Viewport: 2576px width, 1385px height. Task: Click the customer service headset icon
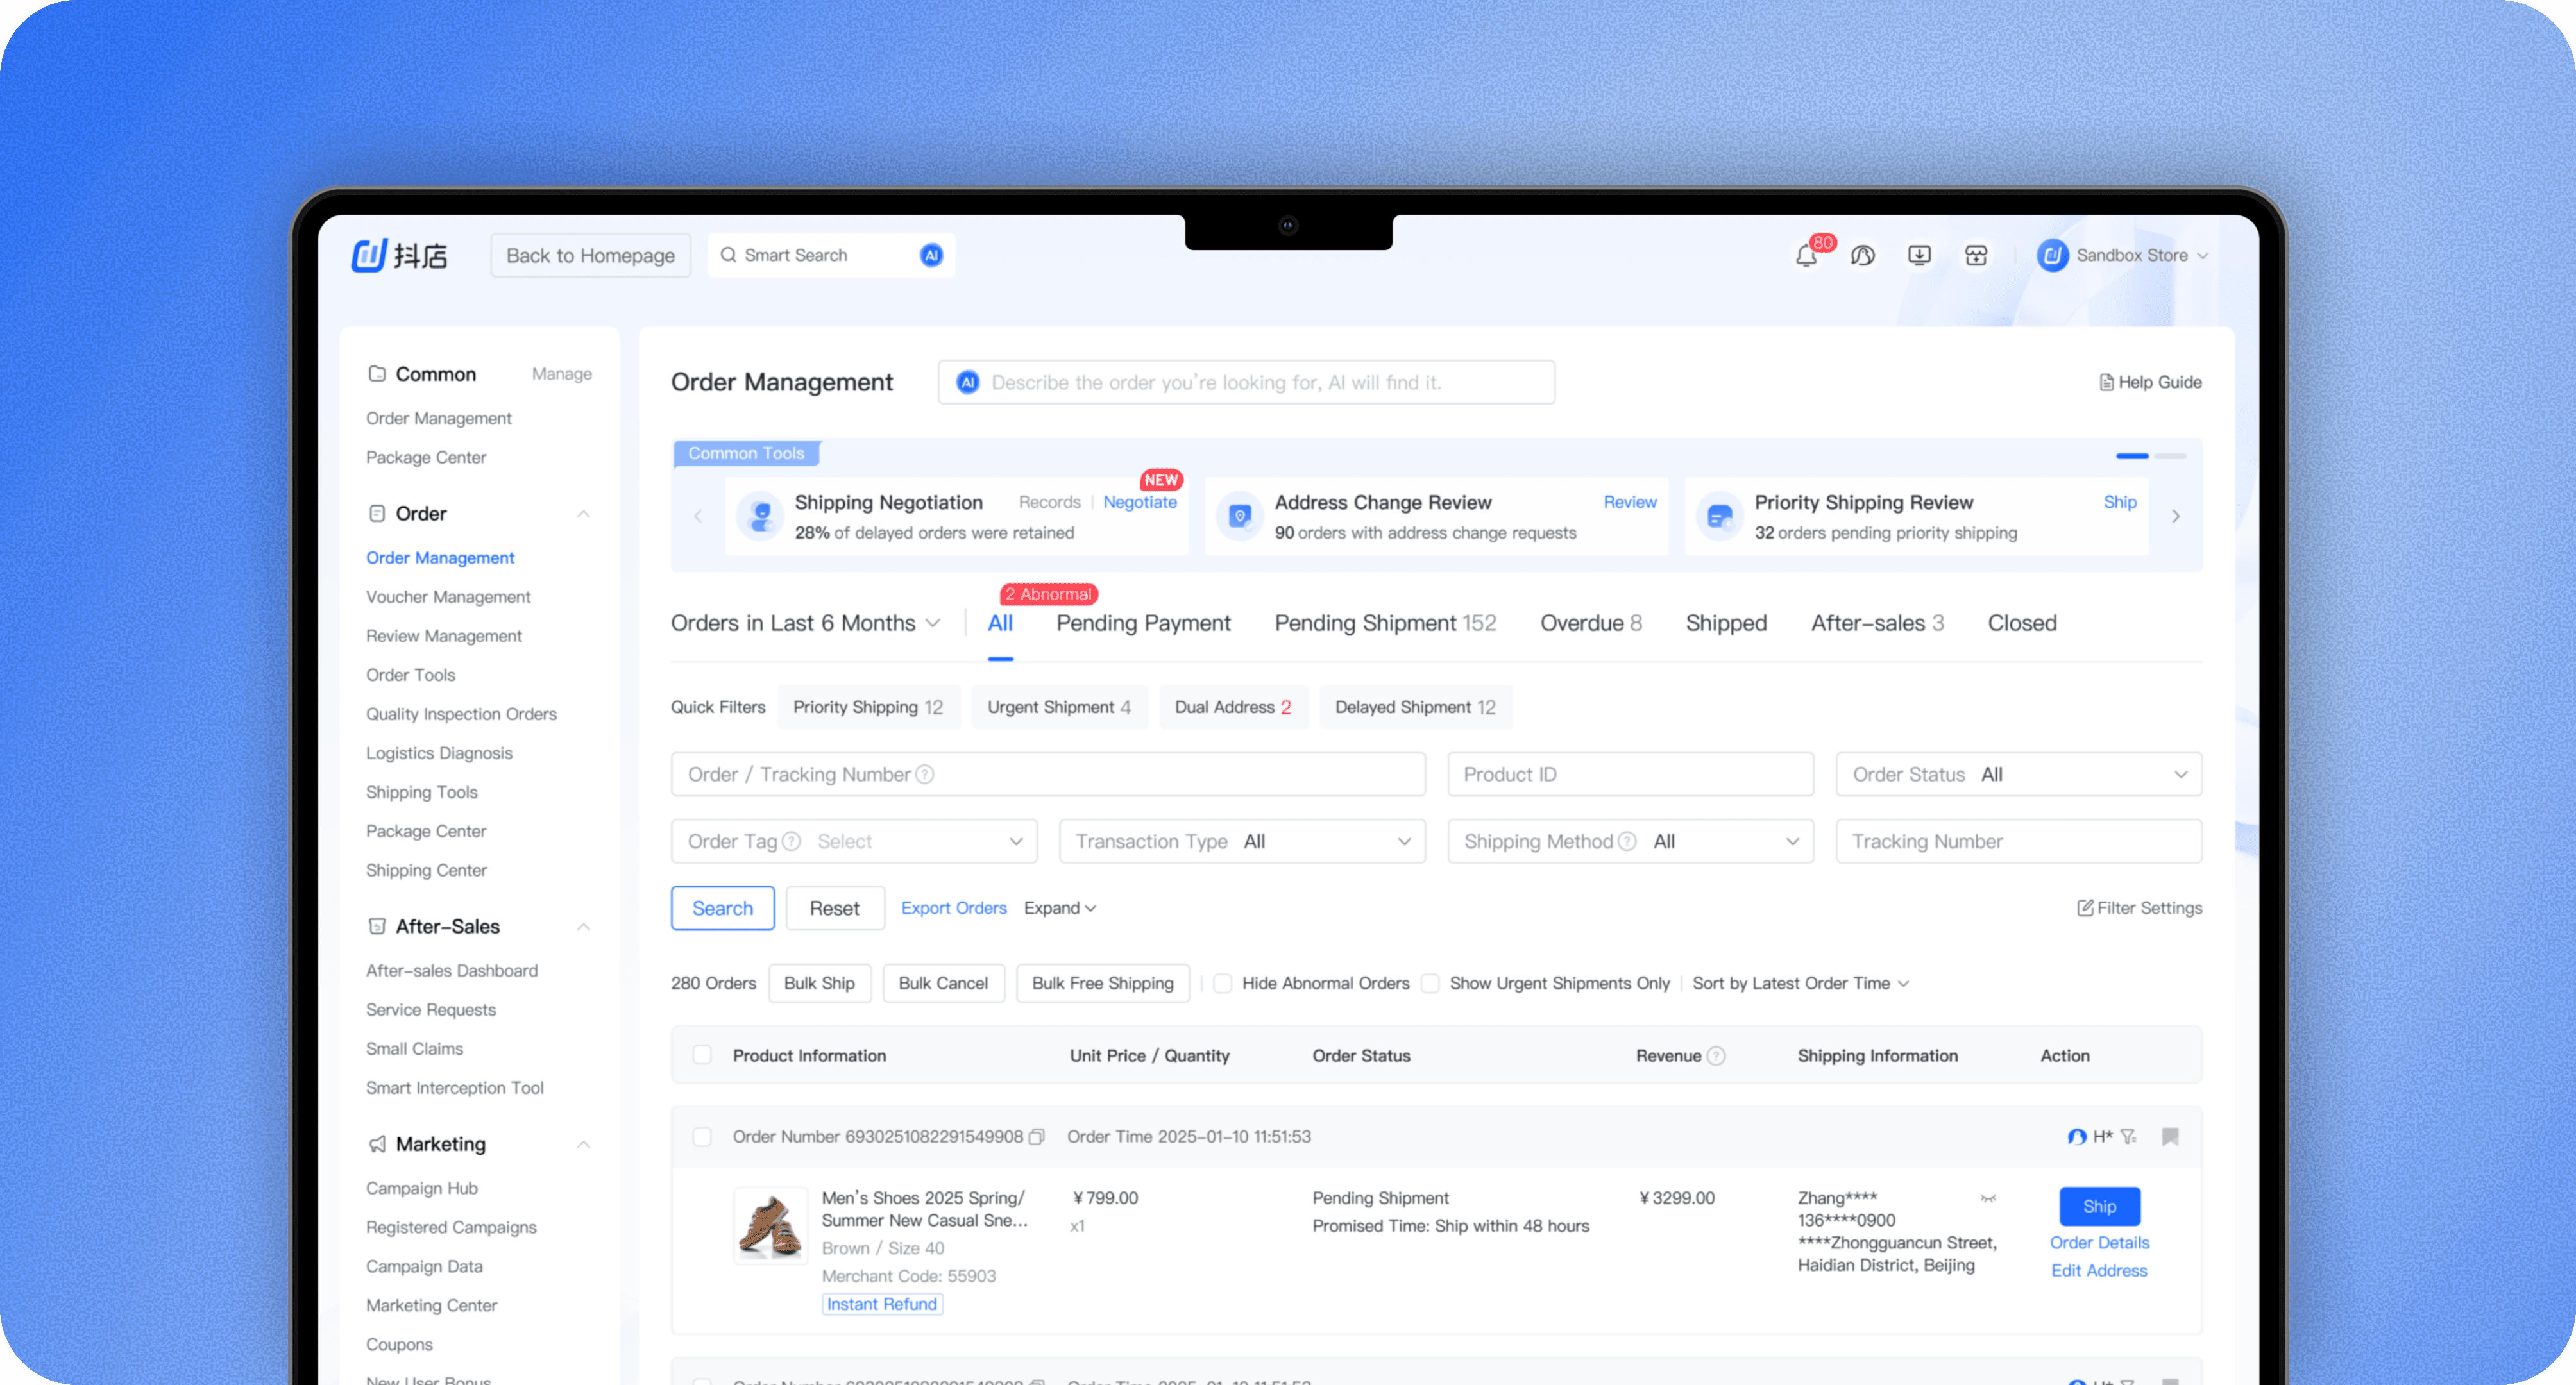(1862, 256)
